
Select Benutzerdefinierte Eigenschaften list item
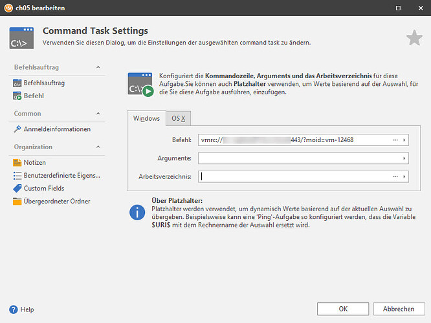point(61,176)
